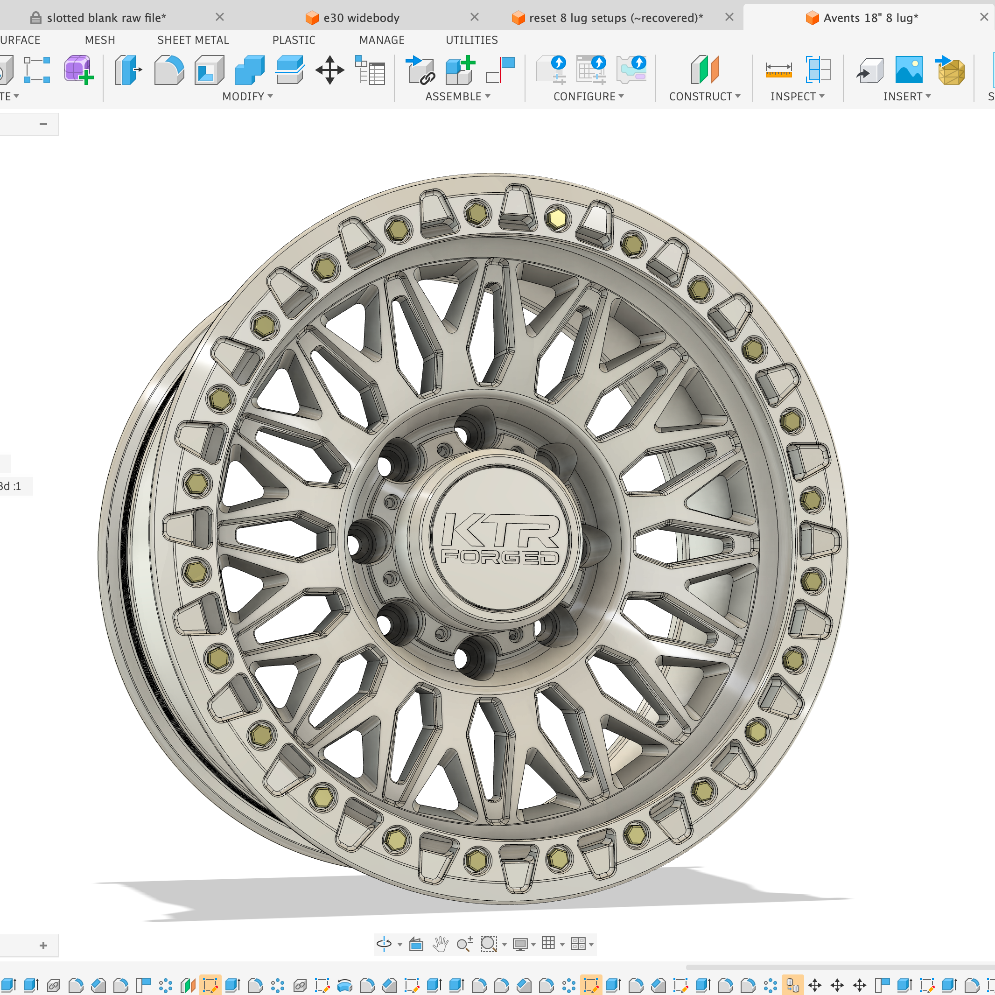Click the timeline horizontal scrollbar
Screen dimensions: 995x995
(x=840, y=967)
